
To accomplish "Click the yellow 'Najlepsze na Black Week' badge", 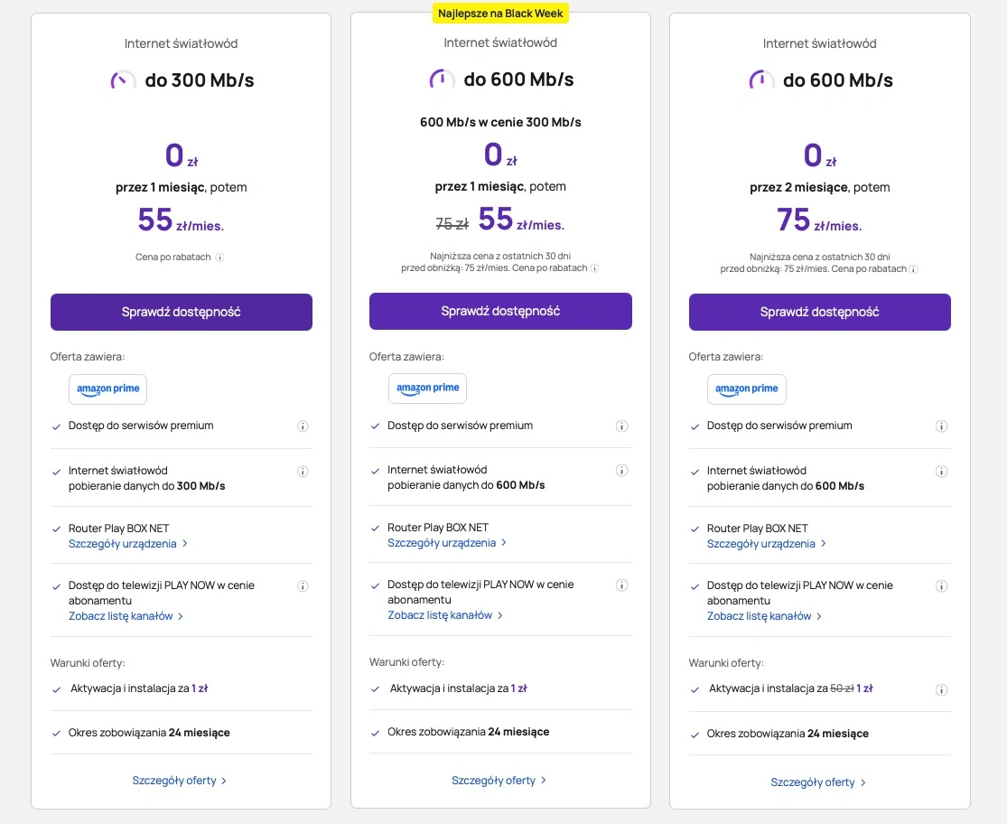I will pyautogui.click(x=500, y=14).
